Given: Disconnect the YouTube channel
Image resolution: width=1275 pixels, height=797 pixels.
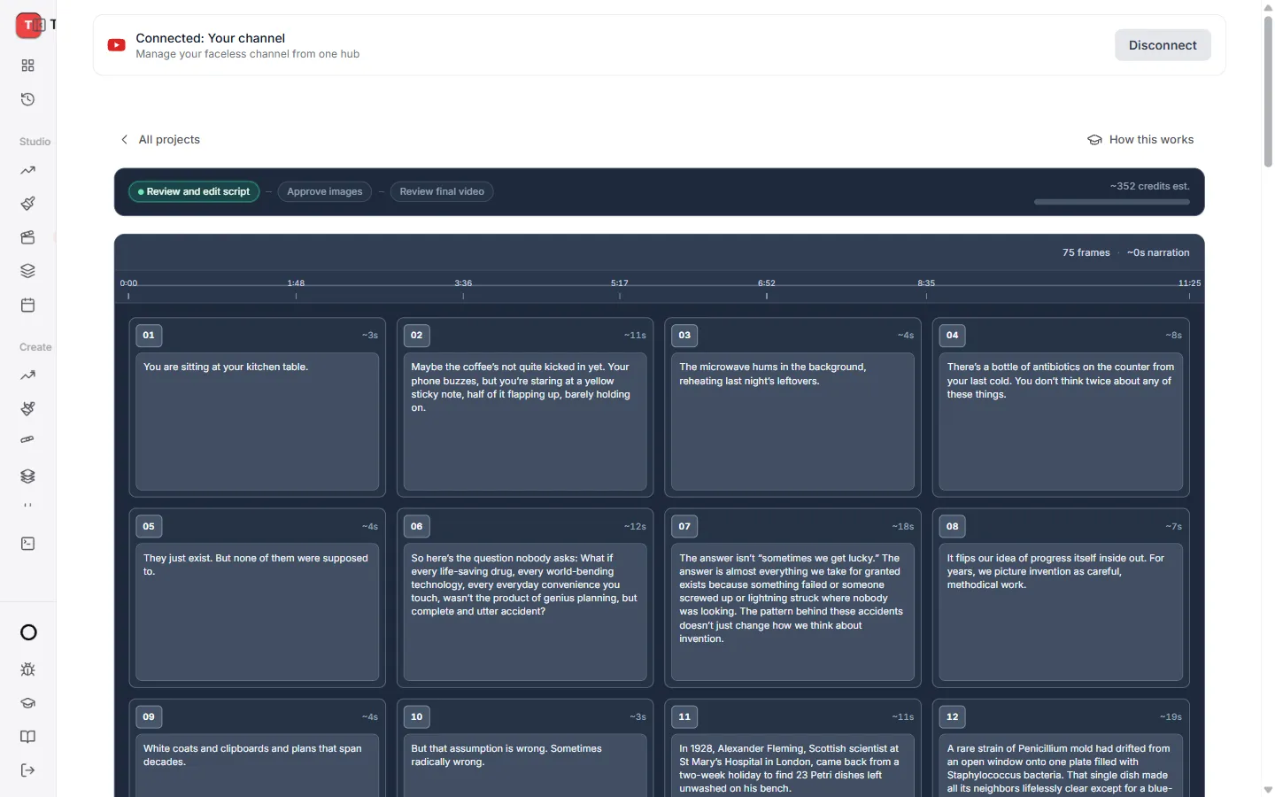Looking at the screenshot, I should click(1163, 45).
